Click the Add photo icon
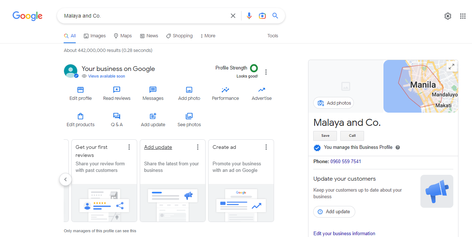The image size is (472, 237). tap(189, 90)
